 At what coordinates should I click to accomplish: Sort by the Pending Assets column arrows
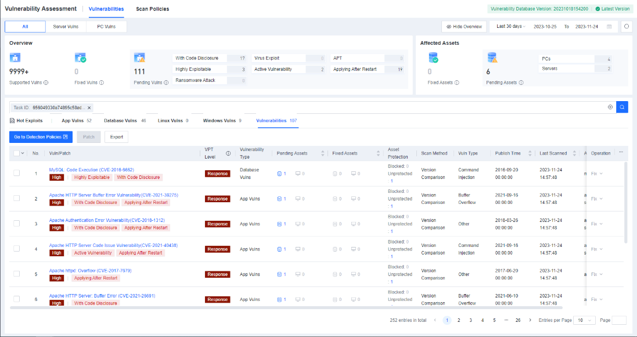click(322, 153)
